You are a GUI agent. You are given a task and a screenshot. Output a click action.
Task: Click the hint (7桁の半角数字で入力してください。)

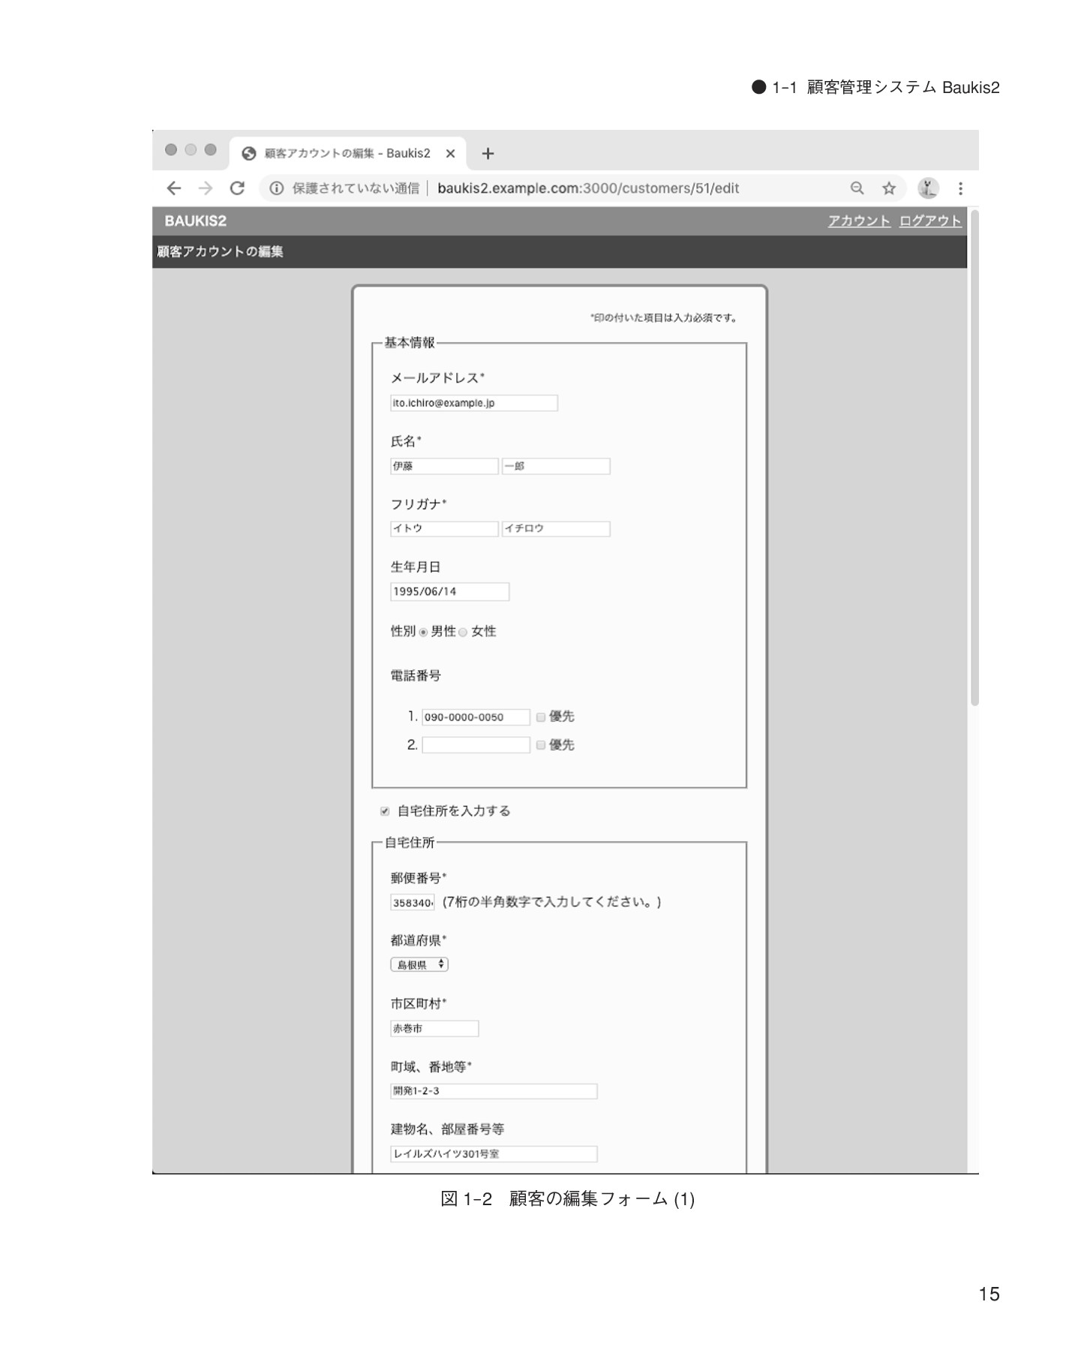[551, 902]
